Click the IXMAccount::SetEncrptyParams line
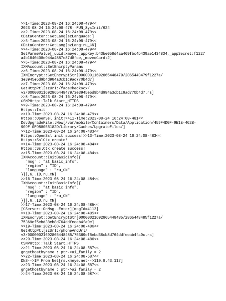This screenshot has width=226, height=301. click(x=52, y=67)
